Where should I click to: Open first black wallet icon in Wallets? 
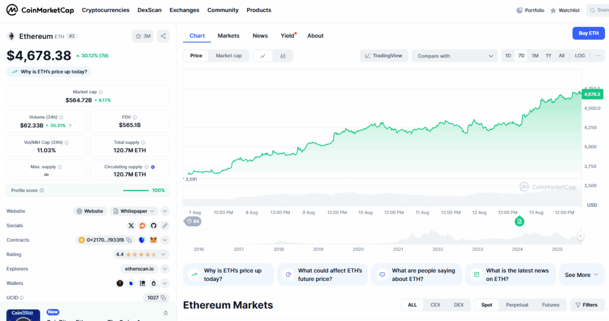pyautogui.click(x=120, y=283)
